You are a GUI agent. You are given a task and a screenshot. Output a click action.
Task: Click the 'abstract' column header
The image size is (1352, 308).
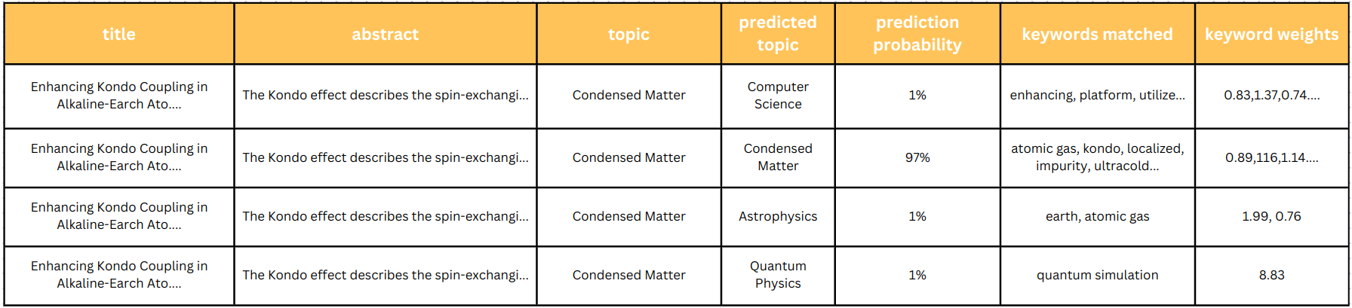[385, 34]
